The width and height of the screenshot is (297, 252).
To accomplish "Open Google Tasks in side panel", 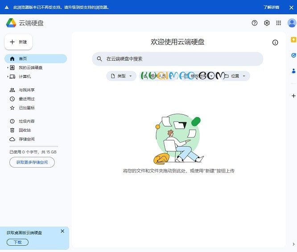I will [293, 55].
